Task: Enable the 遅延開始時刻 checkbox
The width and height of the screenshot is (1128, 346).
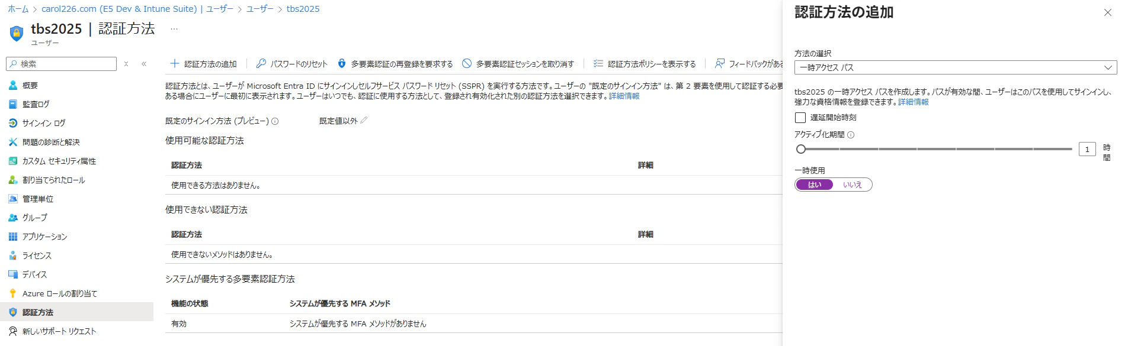Action: coord(800,118)
